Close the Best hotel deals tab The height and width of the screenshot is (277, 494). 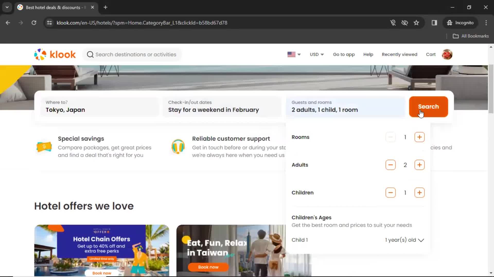92,7
